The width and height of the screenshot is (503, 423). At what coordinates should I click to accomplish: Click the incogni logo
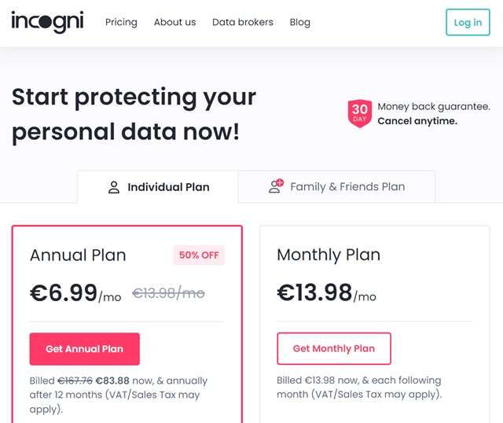click(47, 22)
